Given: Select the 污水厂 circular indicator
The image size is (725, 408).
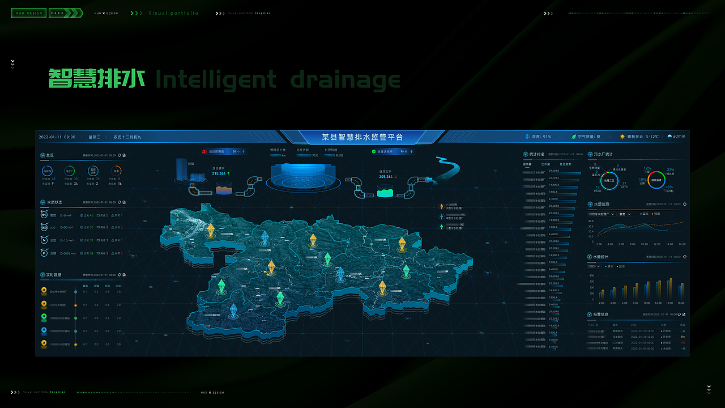Looking at the screenshot, I should click(70, 171).
